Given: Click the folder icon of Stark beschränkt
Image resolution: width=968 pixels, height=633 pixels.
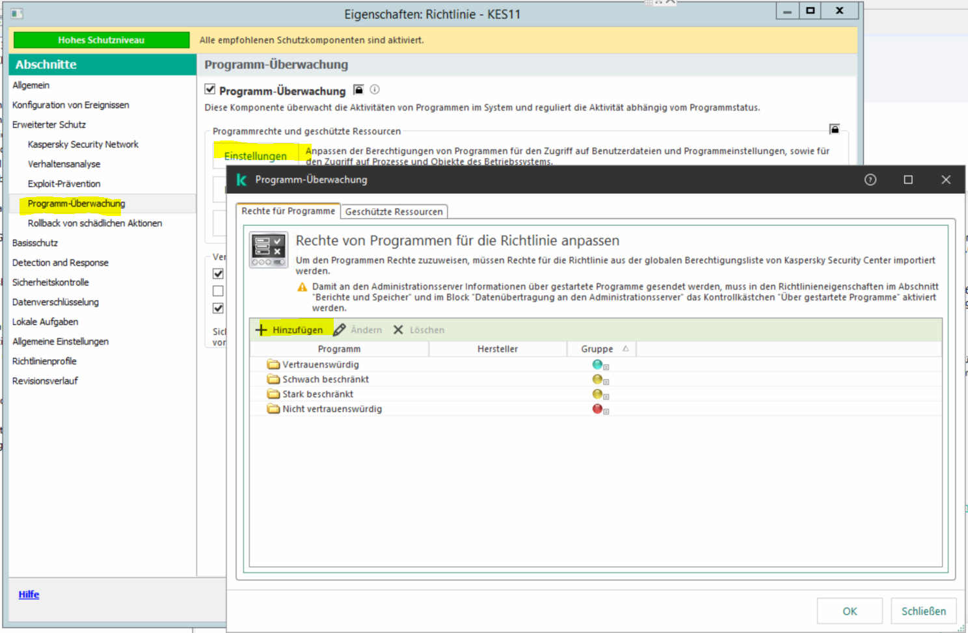Looking at the screenshot, I should (273, 394).
